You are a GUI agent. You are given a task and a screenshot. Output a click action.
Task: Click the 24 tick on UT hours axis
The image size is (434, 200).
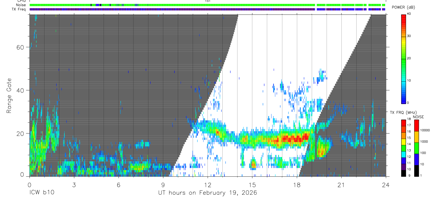(386, 185)
